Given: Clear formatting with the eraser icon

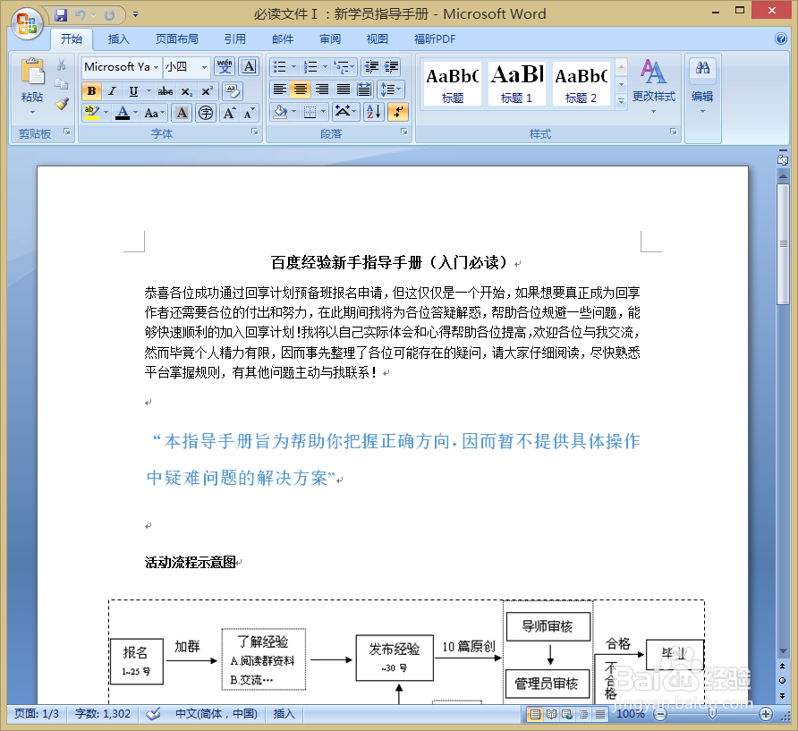Looking at the screenshot, I should point(233,91).
